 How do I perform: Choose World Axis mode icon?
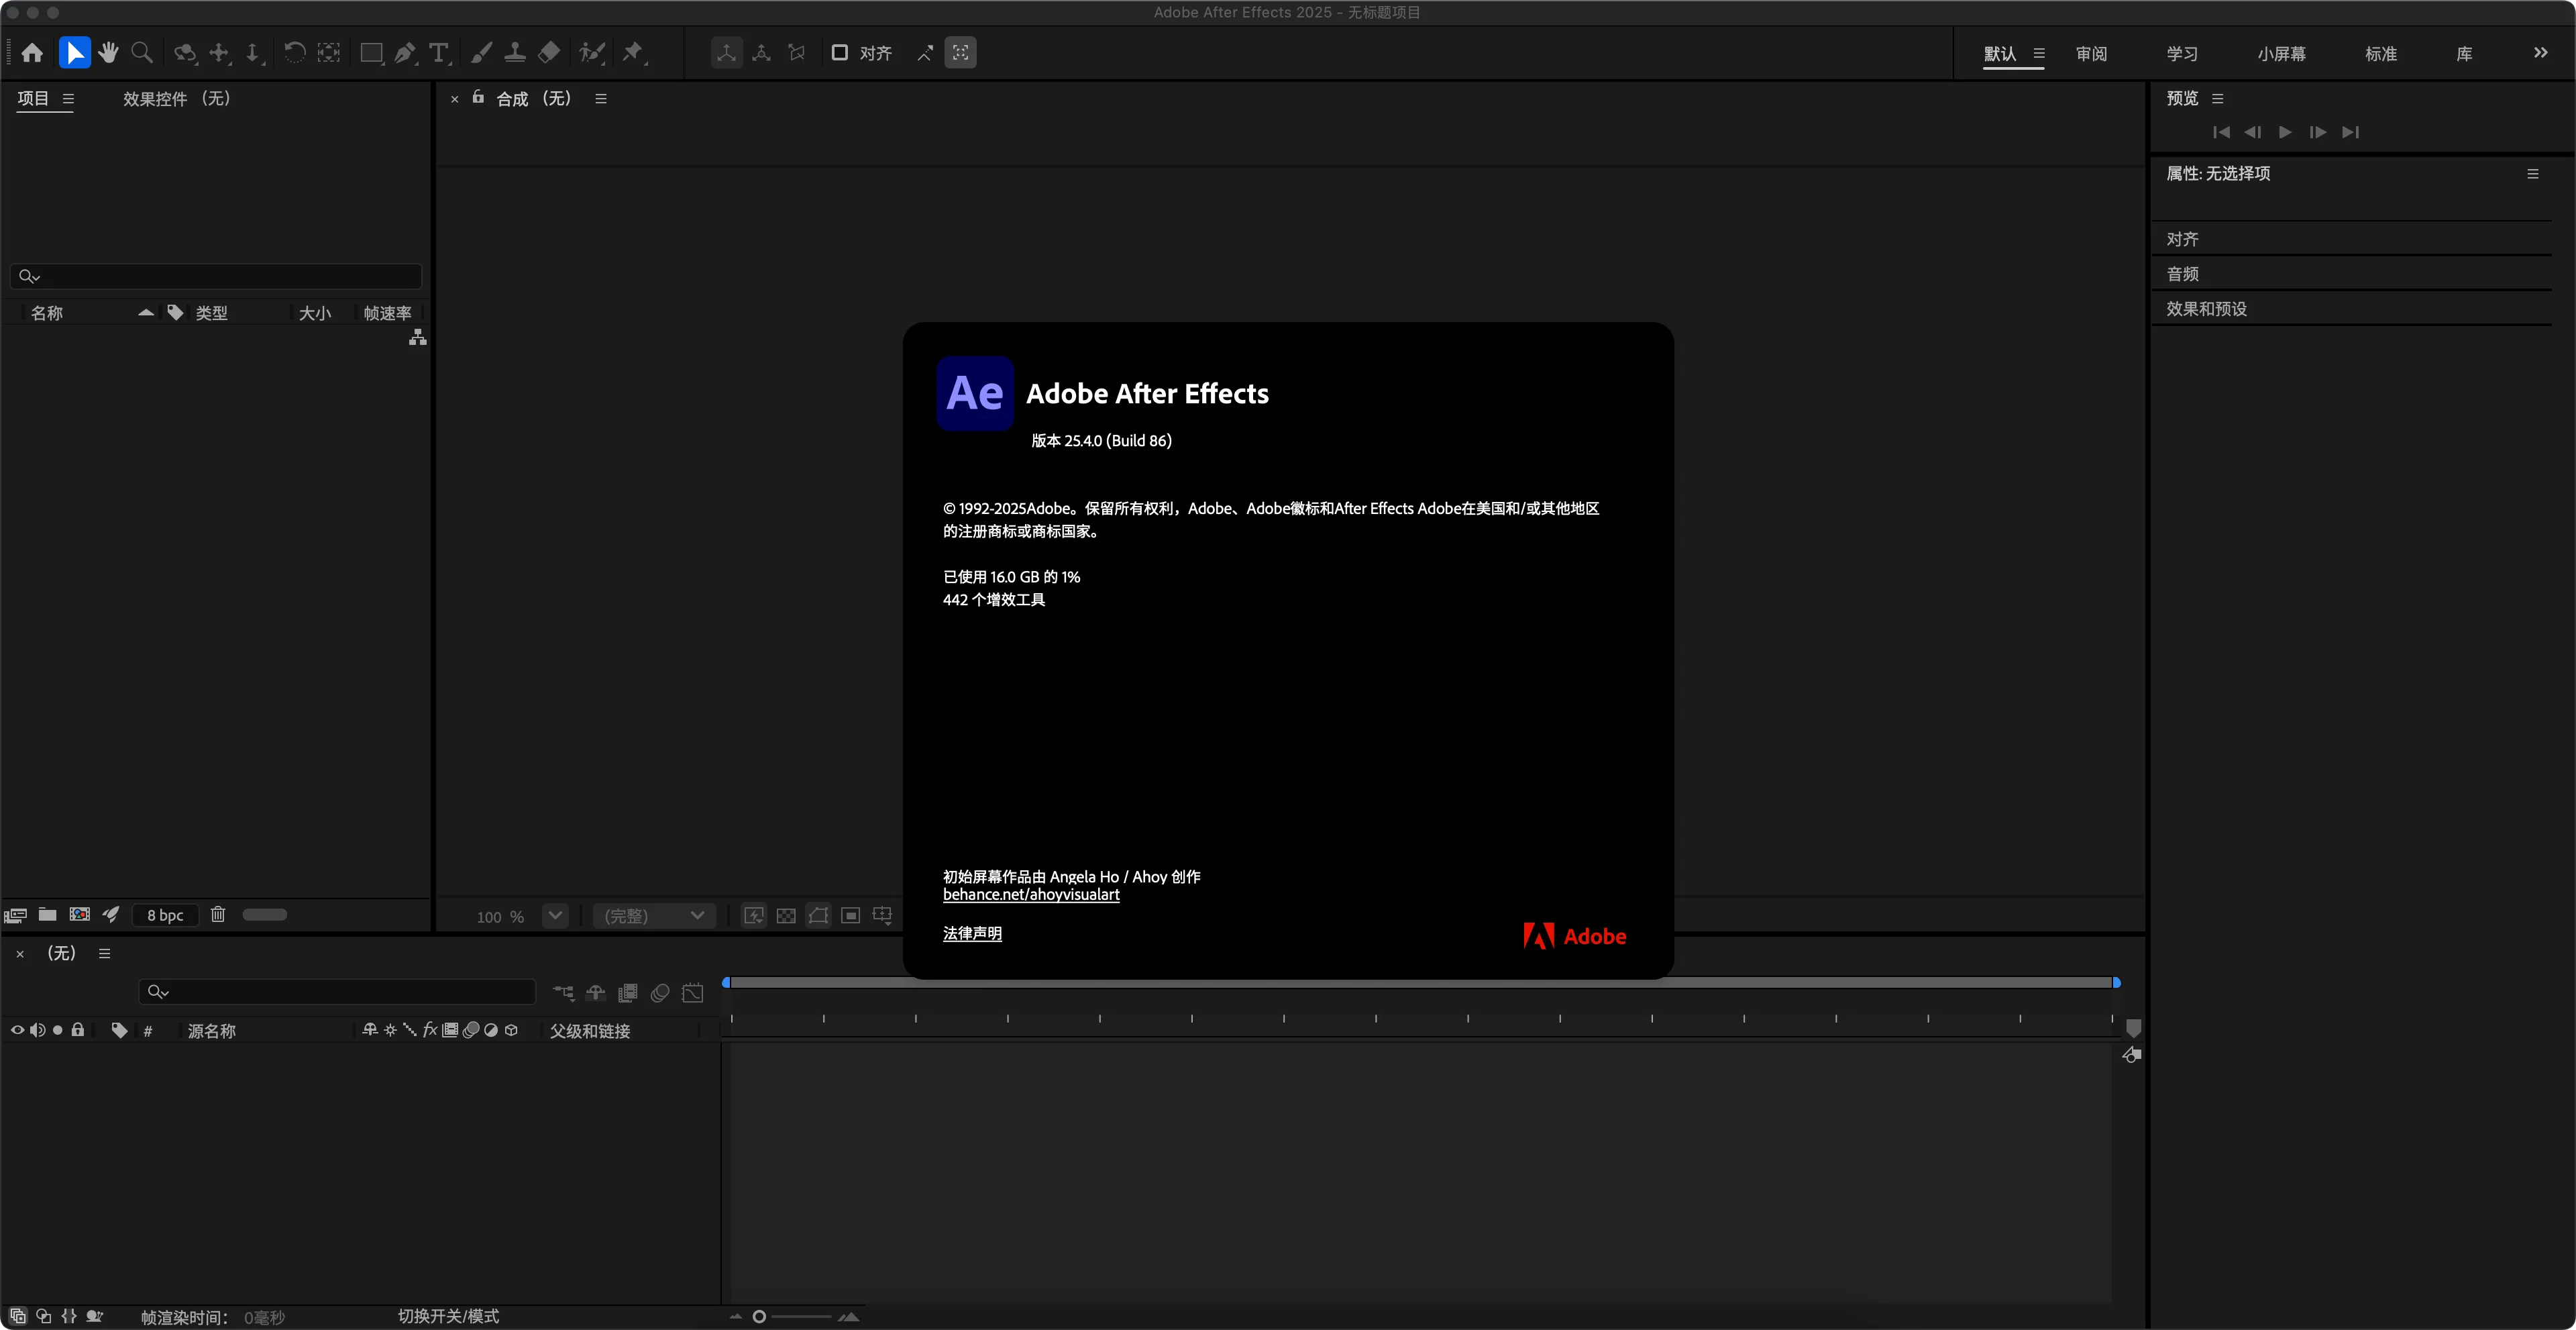click(762, 53)
